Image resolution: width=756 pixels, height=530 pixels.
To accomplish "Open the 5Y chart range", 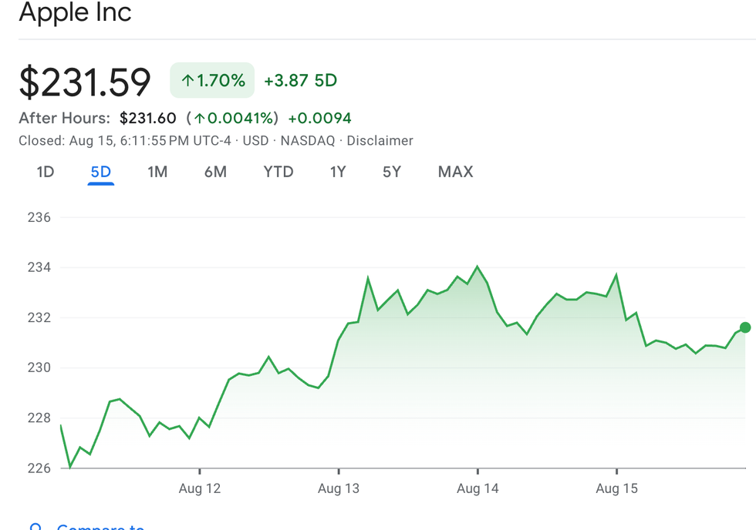I will pos(392,172).
